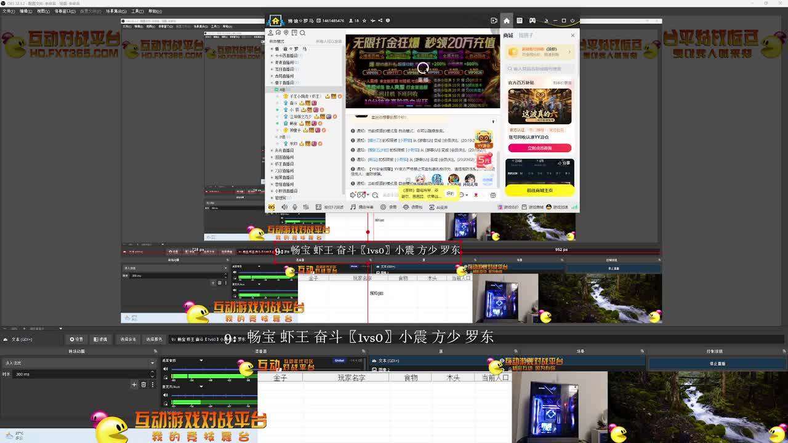Click the share icon in YY title bar
Image resolution: width=788 pixels, height=443 pixels.
(x=380, y=21)
